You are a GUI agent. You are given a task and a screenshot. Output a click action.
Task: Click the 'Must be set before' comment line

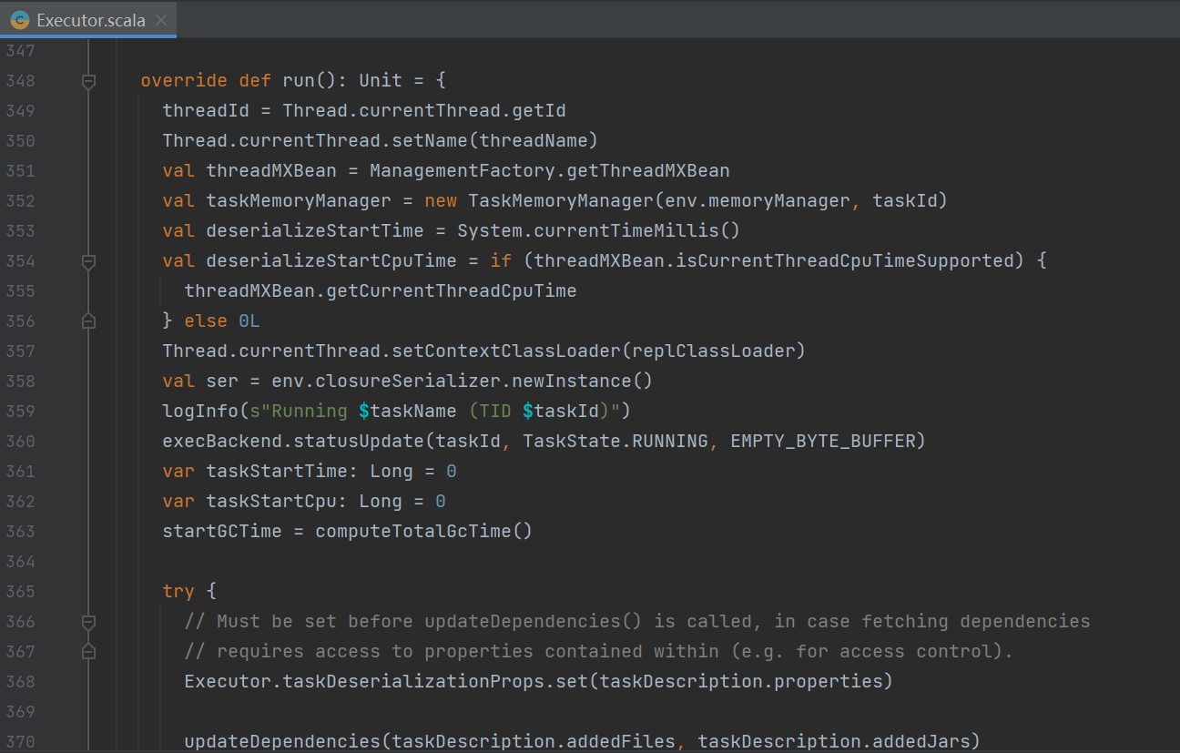point(637,621)
